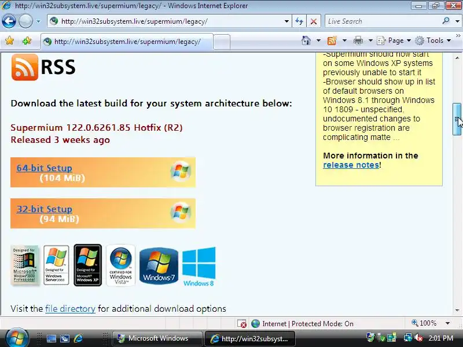Click the Designed for Windows XP badge

88,265
